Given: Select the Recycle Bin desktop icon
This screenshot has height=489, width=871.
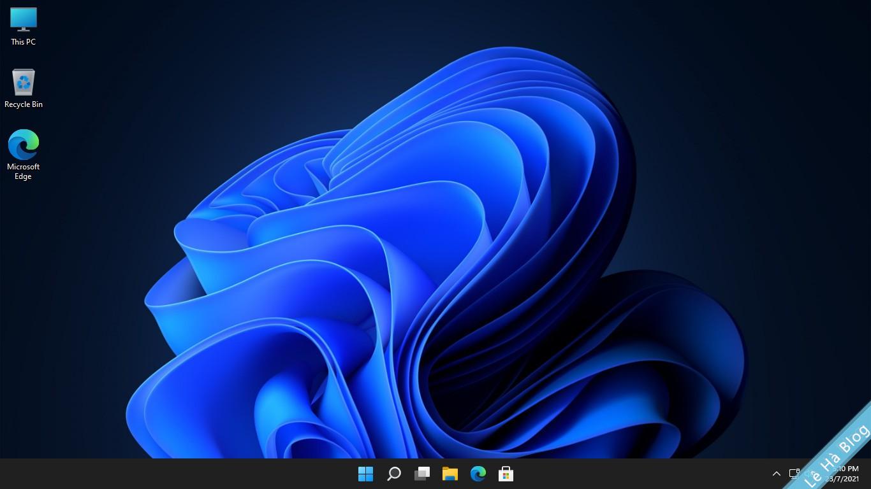Looking at the screenshot, I should tap(24, 83).
